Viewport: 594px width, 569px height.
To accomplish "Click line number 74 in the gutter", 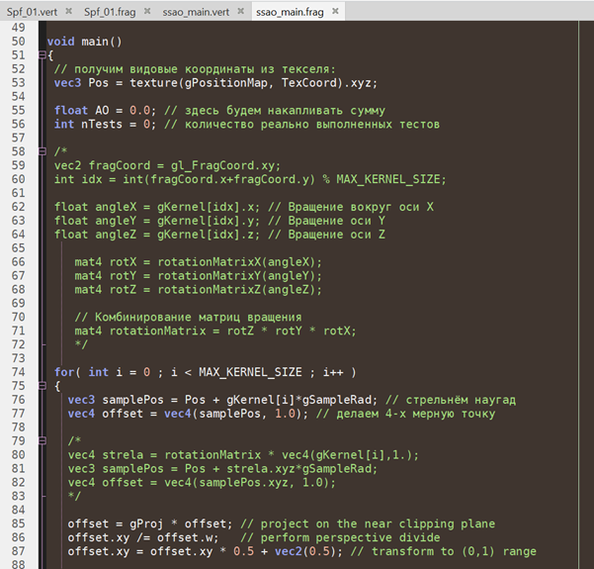I will pyautogui.click(x=20, y=372).
